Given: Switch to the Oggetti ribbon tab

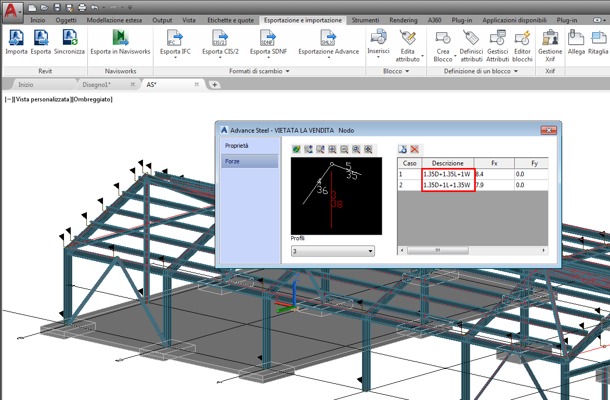Looking at the screenshot, I should (x=66, y=20).
